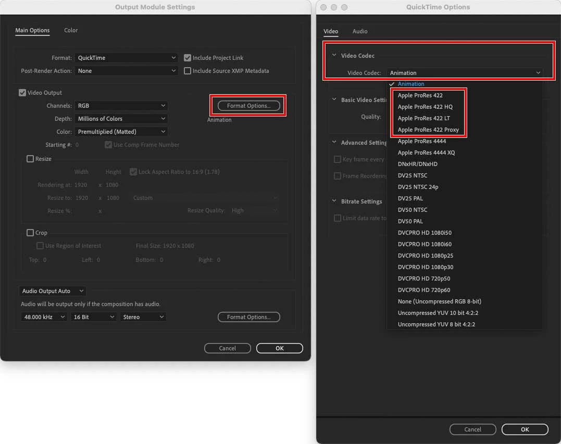561x444 pixels.
Task: Collapse the Bitrate Settings section
Action: point(334,201)
